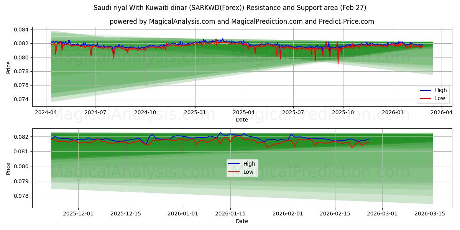The width and height of the screenshot is (460, 230).
Task: Click the 2025-04 date tick
Action: (244, 112)
